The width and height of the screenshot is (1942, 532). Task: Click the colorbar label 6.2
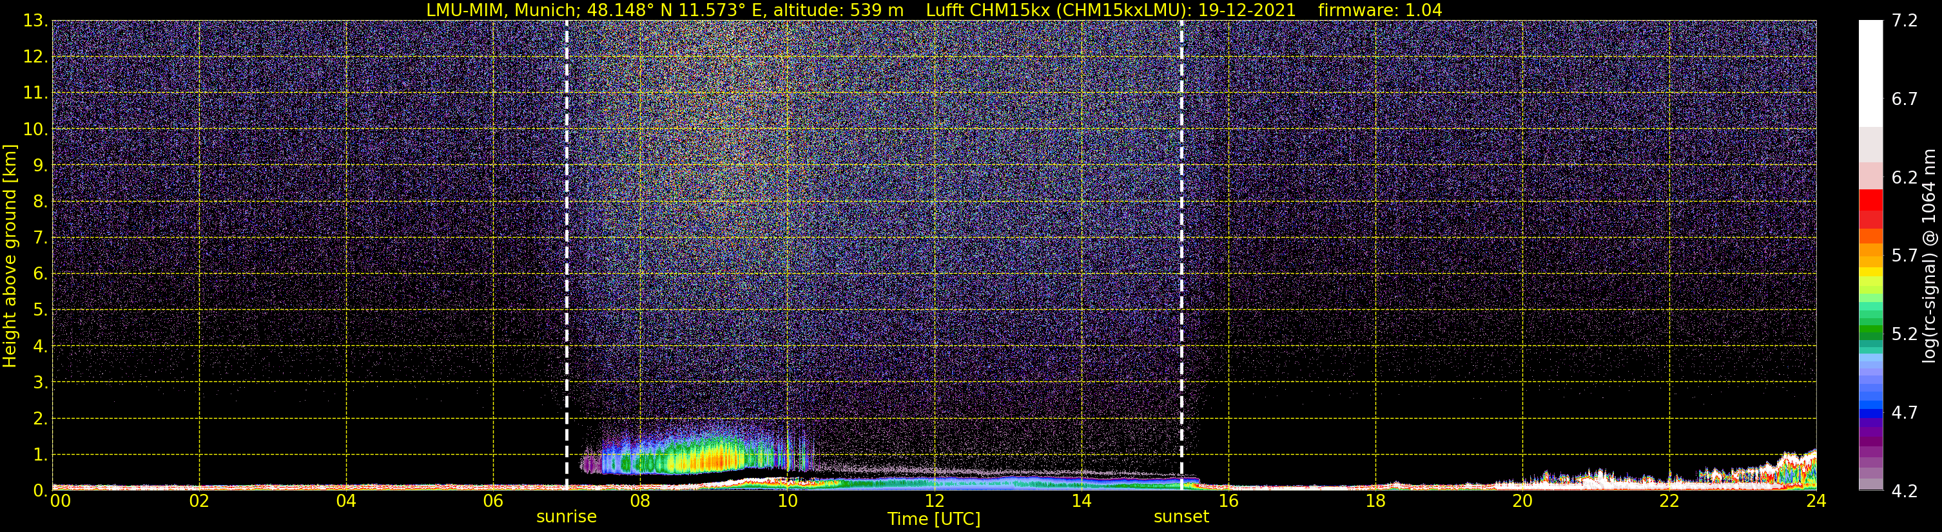(1905, 178)
